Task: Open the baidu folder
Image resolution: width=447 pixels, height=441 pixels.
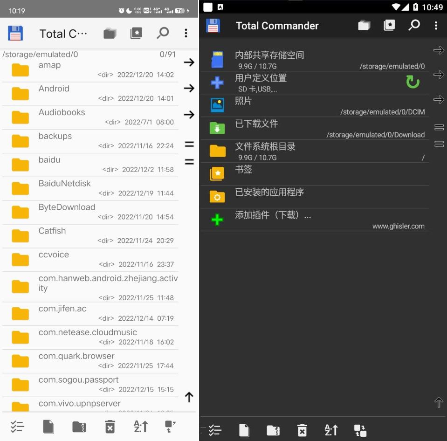Action: (x=90, y=165)
